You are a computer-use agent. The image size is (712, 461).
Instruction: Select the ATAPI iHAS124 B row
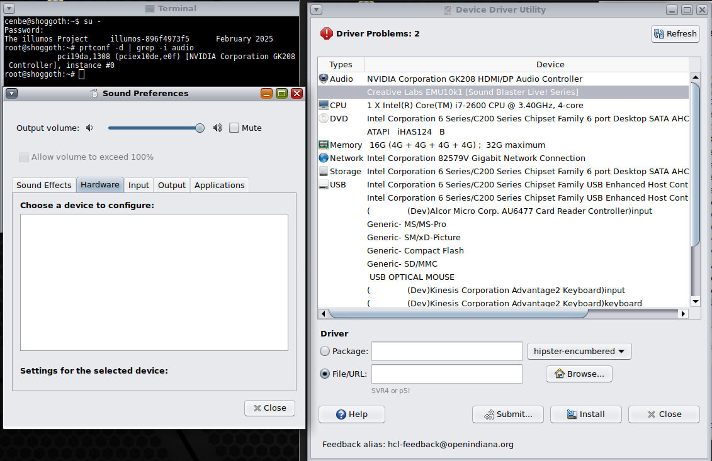click(503, 131)
